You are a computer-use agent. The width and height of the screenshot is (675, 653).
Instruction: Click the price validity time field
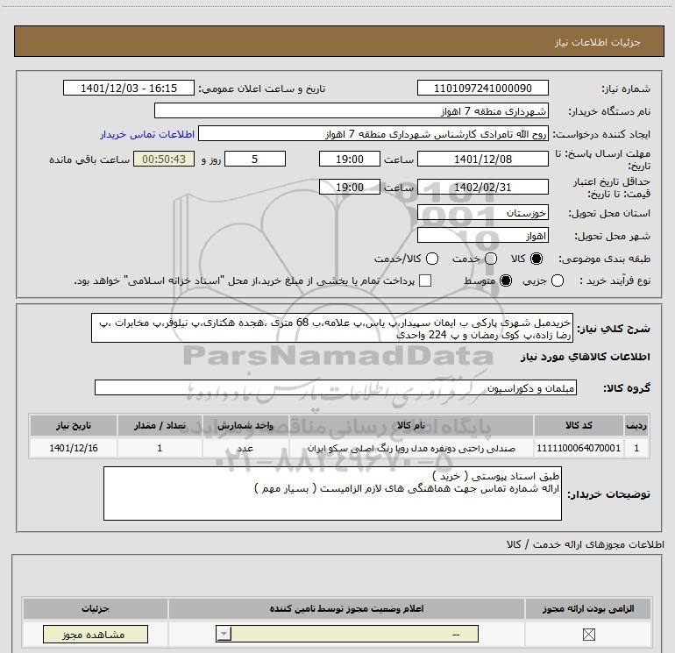pos(350,187)
